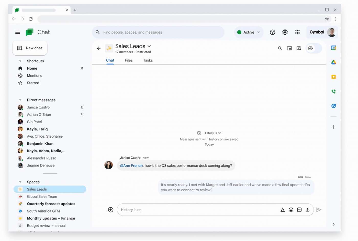Go back using the arrow beside Sales Leads
The height and width of the screenshot is (241, 358).
point(99,48)
